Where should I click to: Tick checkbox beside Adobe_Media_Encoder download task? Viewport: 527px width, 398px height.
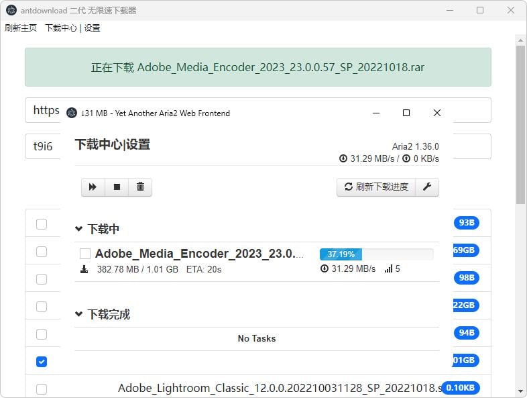point(85,254)
